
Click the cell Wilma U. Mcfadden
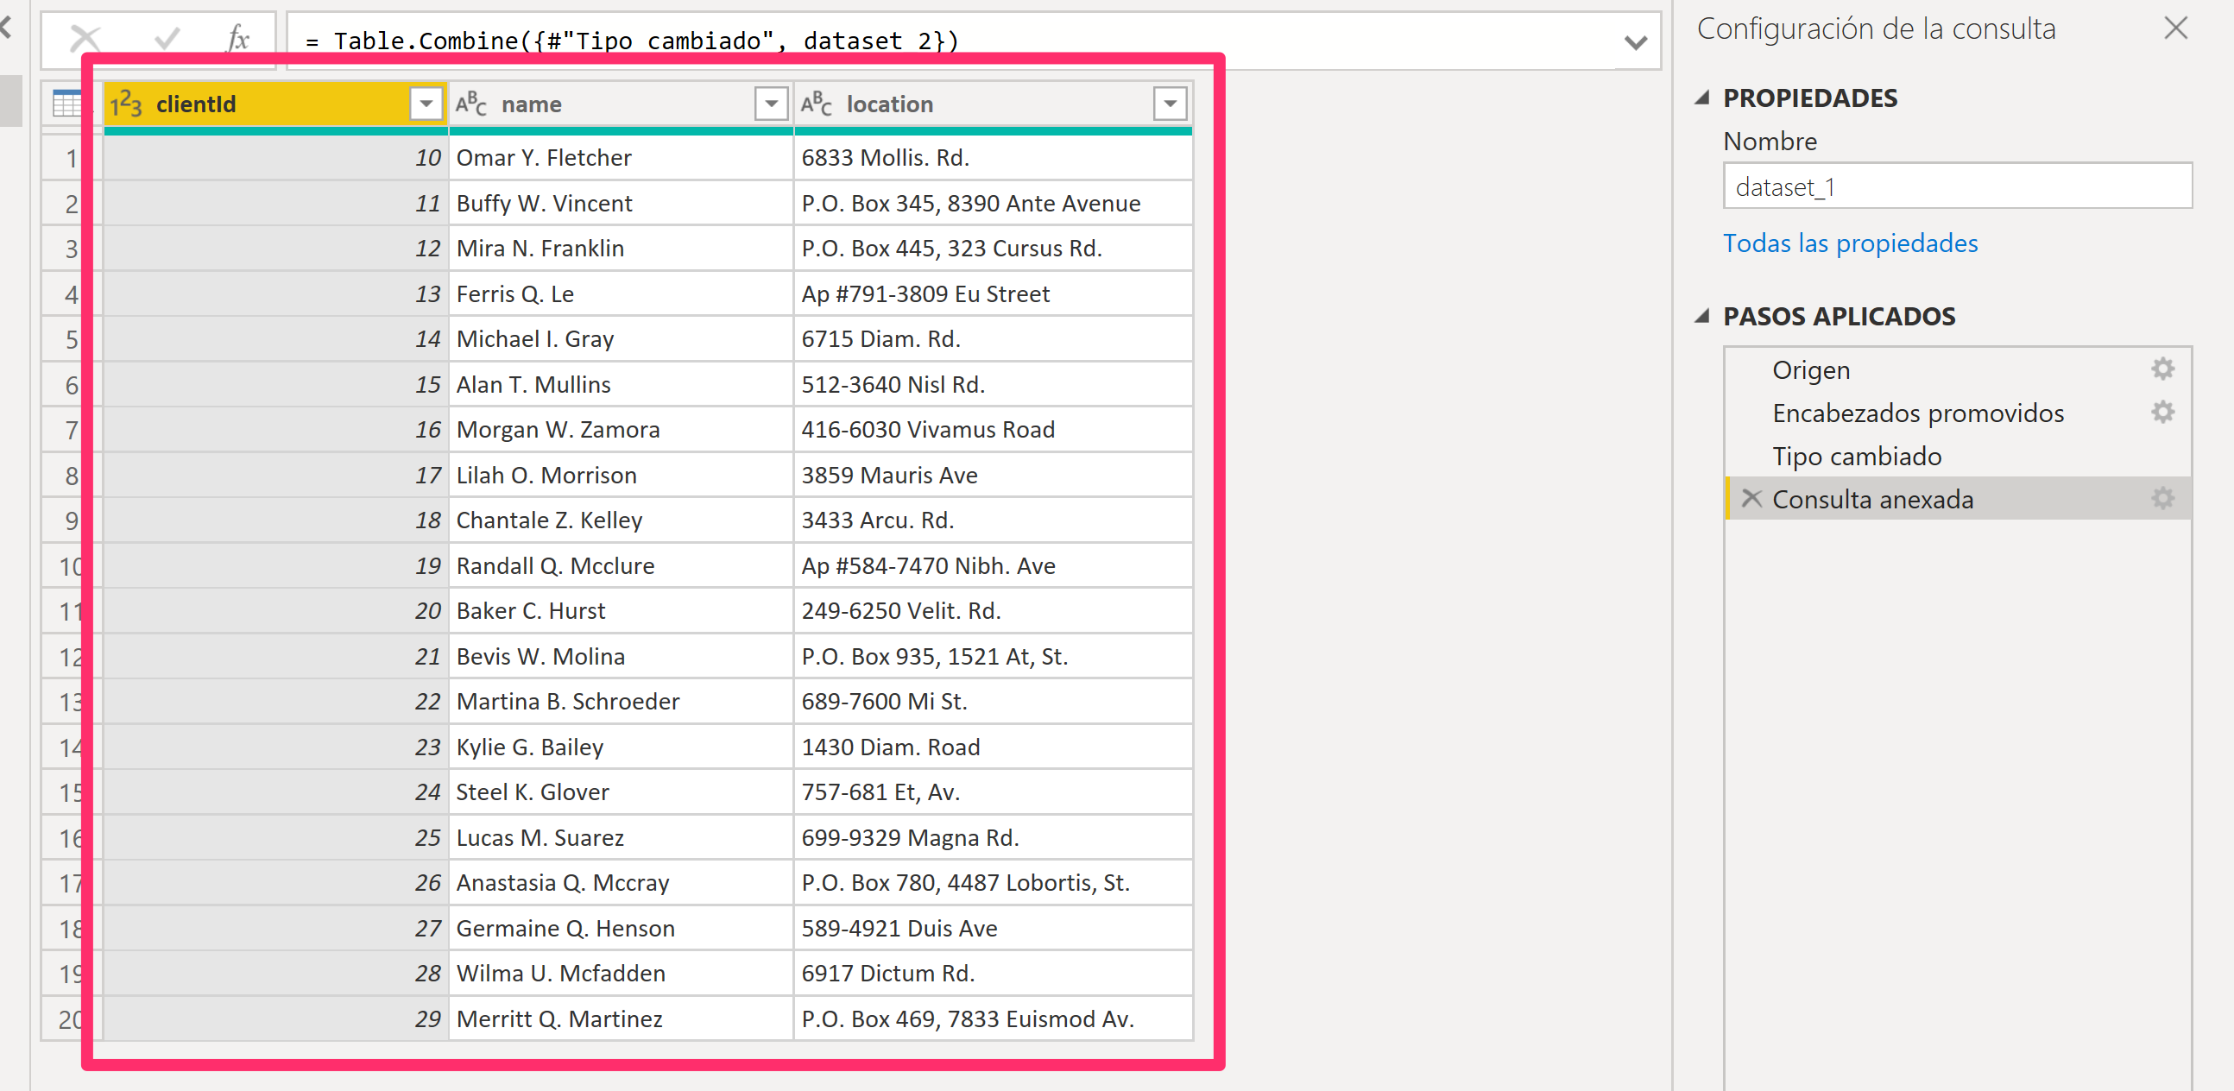tap(621, 973)
